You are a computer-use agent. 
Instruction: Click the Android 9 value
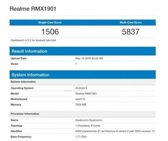[81, 88]
